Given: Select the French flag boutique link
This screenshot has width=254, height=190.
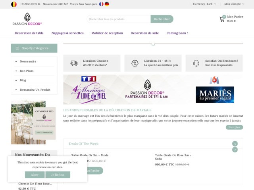Looking at the screenshot, I should [101, 4].
